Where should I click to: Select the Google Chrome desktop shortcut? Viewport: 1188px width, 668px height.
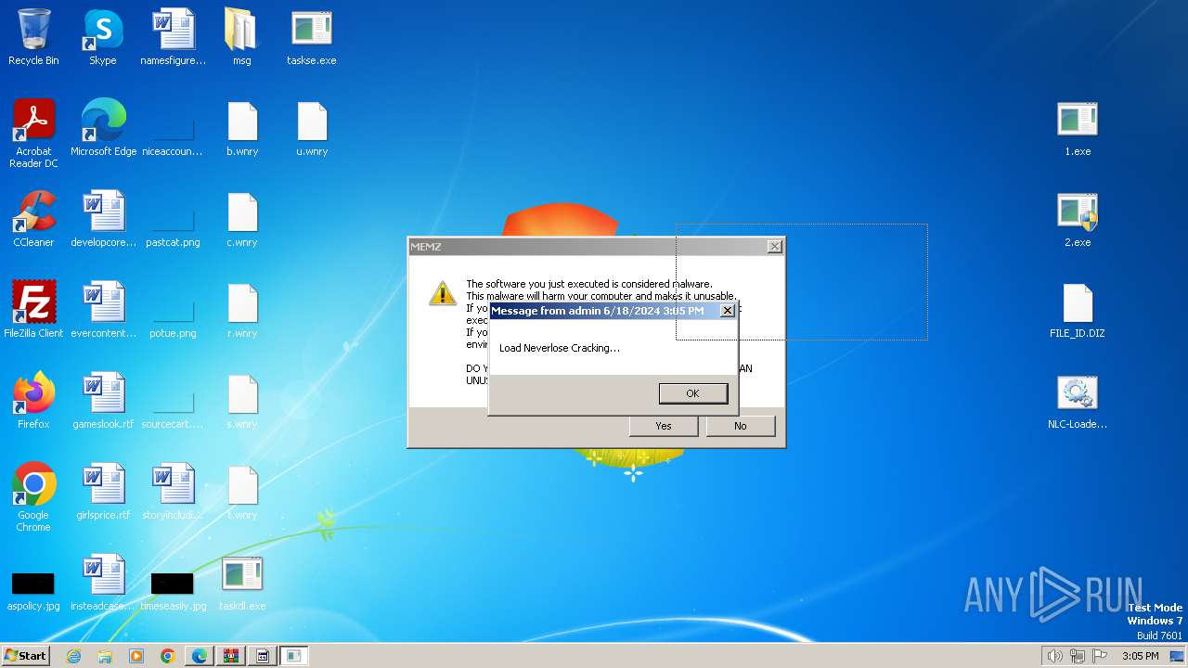(x=33, y=497)
